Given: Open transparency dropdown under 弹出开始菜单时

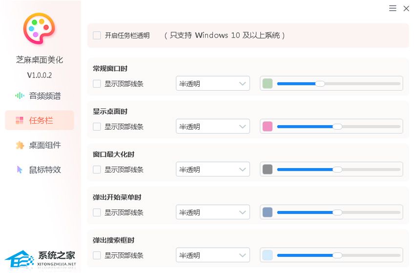Looking at the screenshot, I should coord(213,213).
